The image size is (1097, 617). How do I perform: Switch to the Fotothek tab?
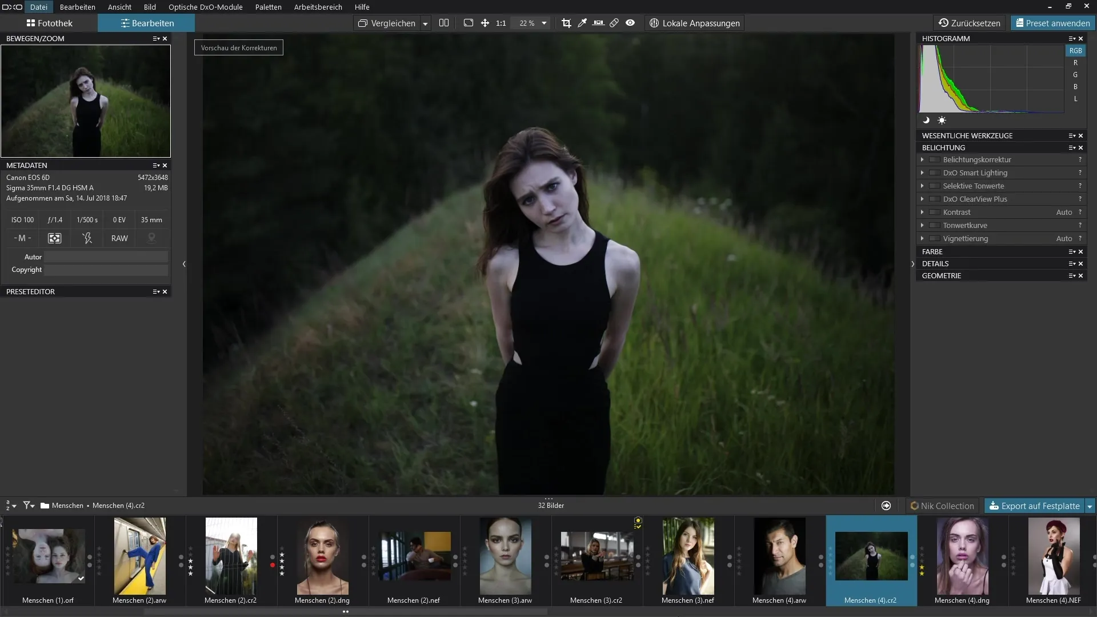[49, 23]
